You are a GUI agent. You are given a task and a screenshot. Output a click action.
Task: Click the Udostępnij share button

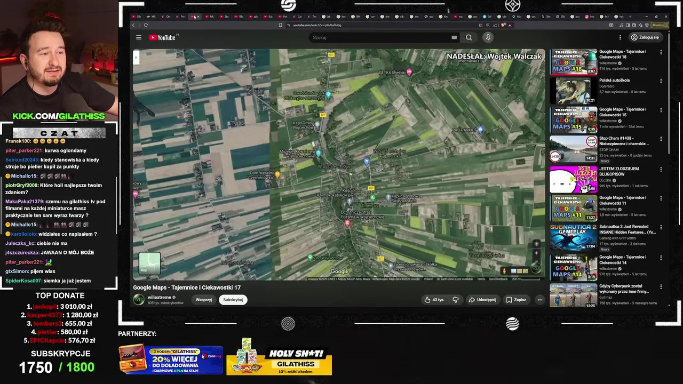pos(482,300)
